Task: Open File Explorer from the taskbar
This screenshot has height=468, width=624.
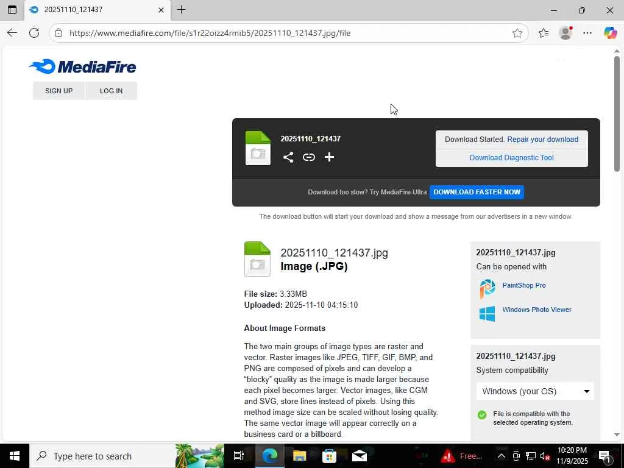Action: (x=299, y=456)
